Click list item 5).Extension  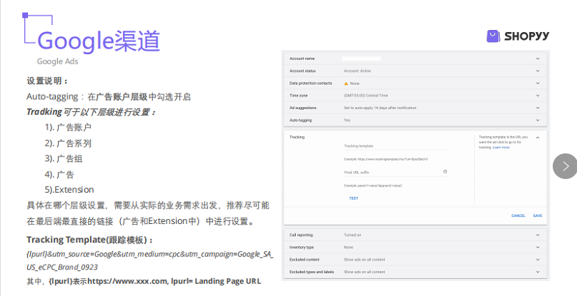pos(69,190)
